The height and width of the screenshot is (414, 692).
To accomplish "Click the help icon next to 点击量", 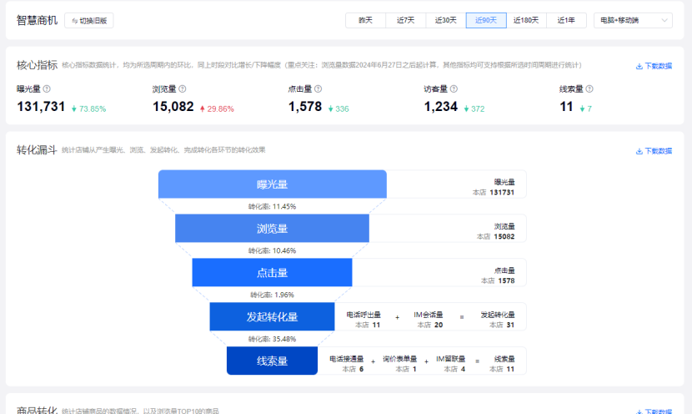I will click(318, 88).
